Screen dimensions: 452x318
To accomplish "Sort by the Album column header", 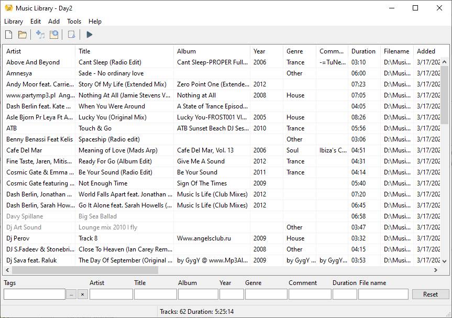I will click(212, 51).
